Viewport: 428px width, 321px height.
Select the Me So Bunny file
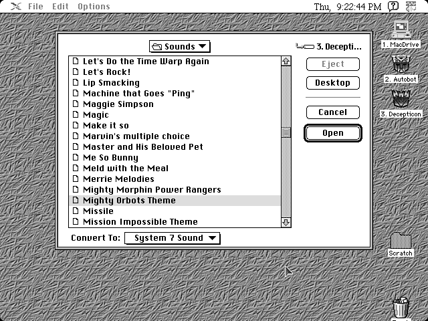coord(175,158)
